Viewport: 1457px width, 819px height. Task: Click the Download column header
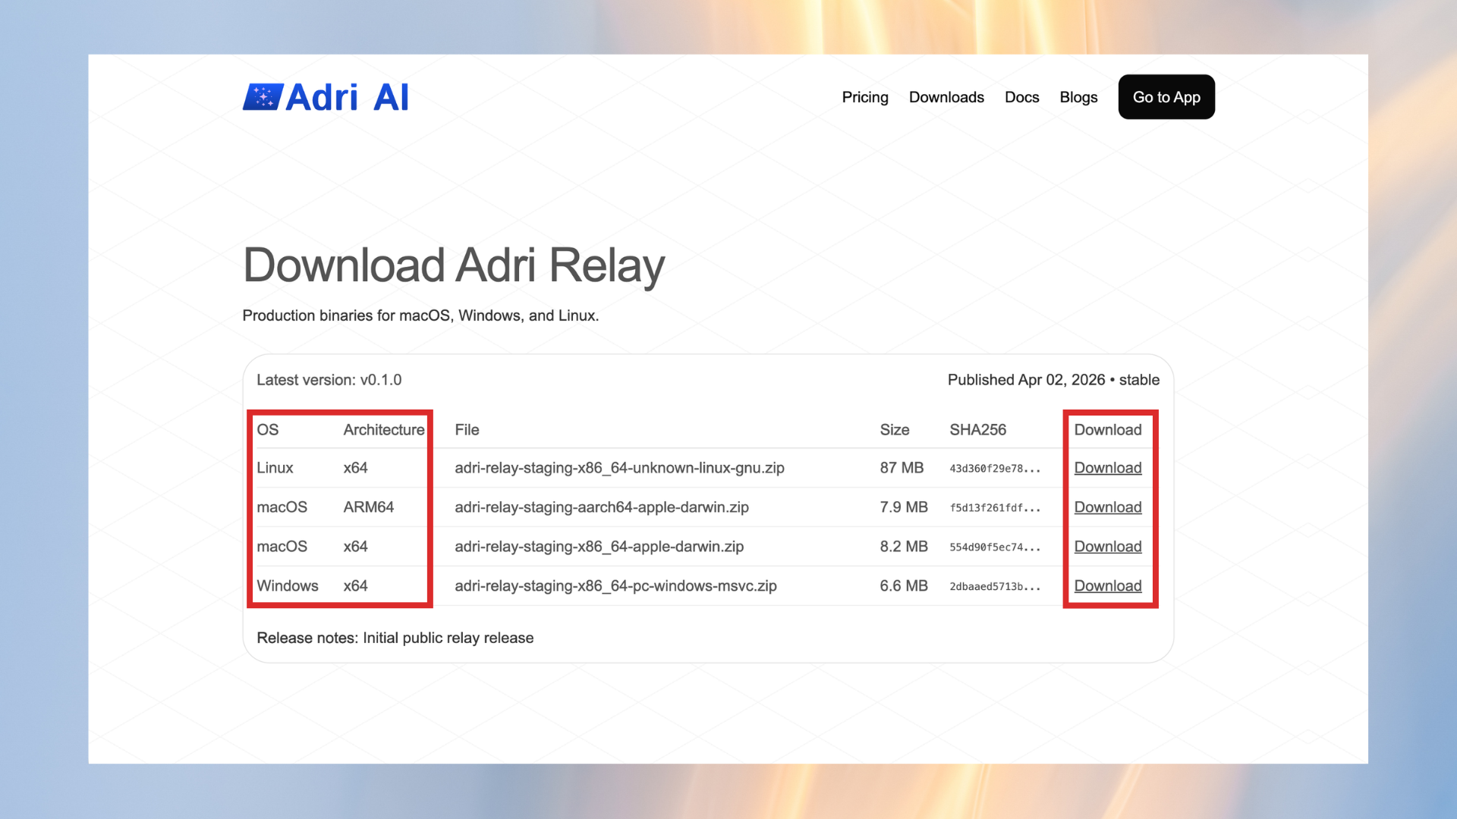pos(1108,430)
